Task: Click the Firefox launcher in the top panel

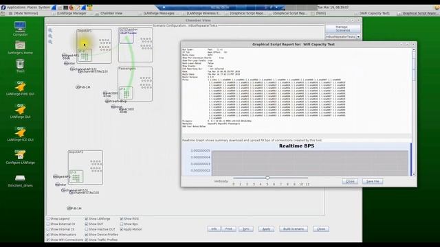Action: [x=71, y=8]
